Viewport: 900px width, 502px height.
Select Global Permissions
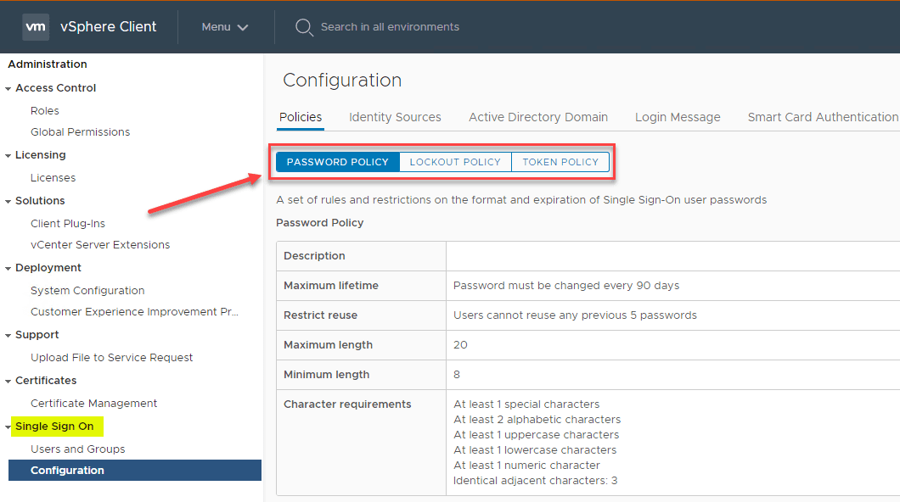click(x=80, y=131)
